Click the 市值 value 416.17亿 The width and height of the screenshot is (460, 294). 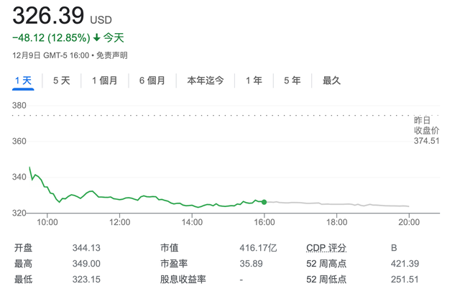[258, 248]
